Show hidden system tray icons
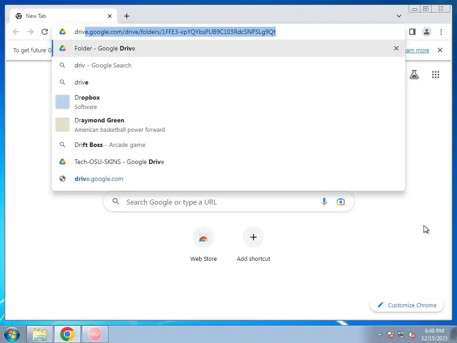This screenshot has height=343, width=457. click(379, 335)
